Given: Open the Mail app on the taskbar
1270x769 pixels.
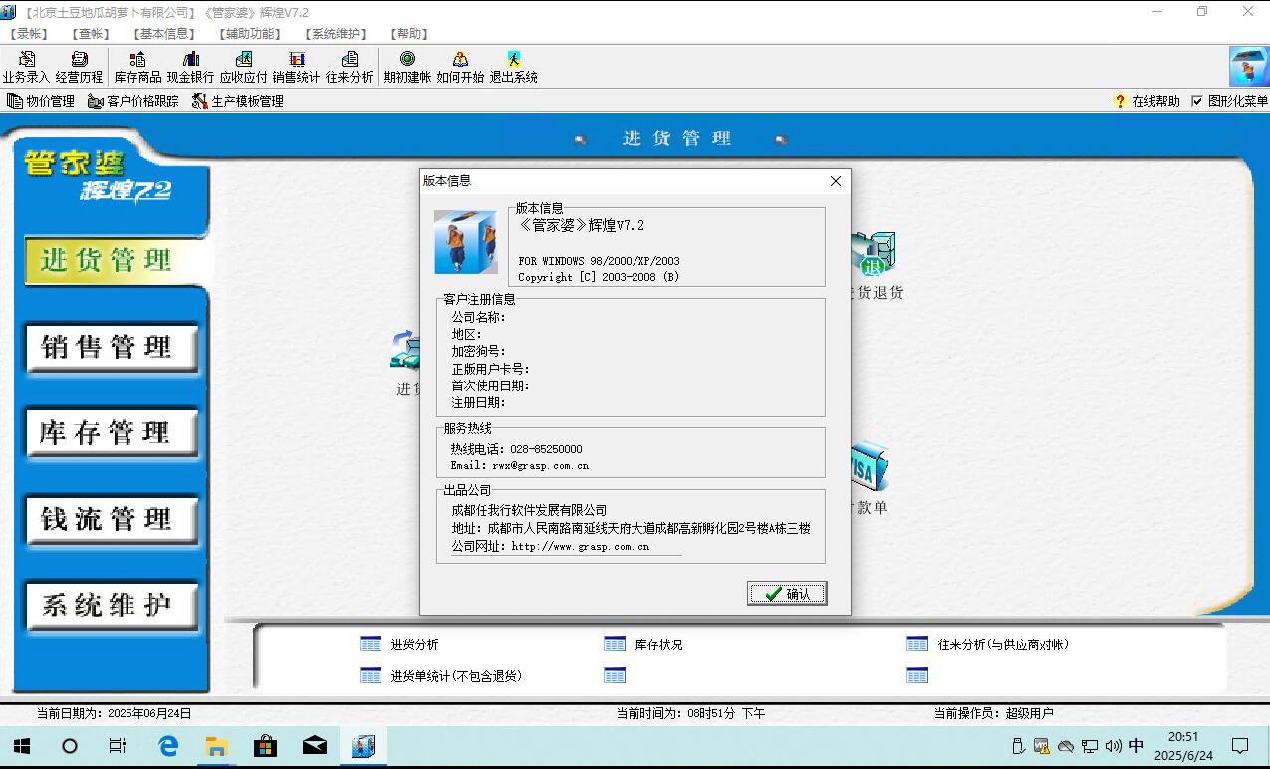Looking at the screenshot, I should click(315, 746).
